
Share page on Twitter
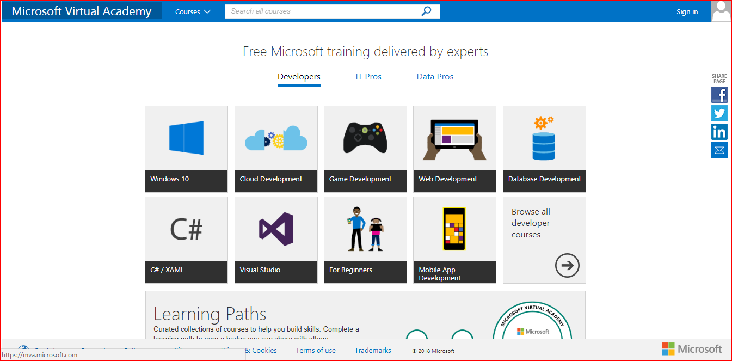click(x=719, y=113)
